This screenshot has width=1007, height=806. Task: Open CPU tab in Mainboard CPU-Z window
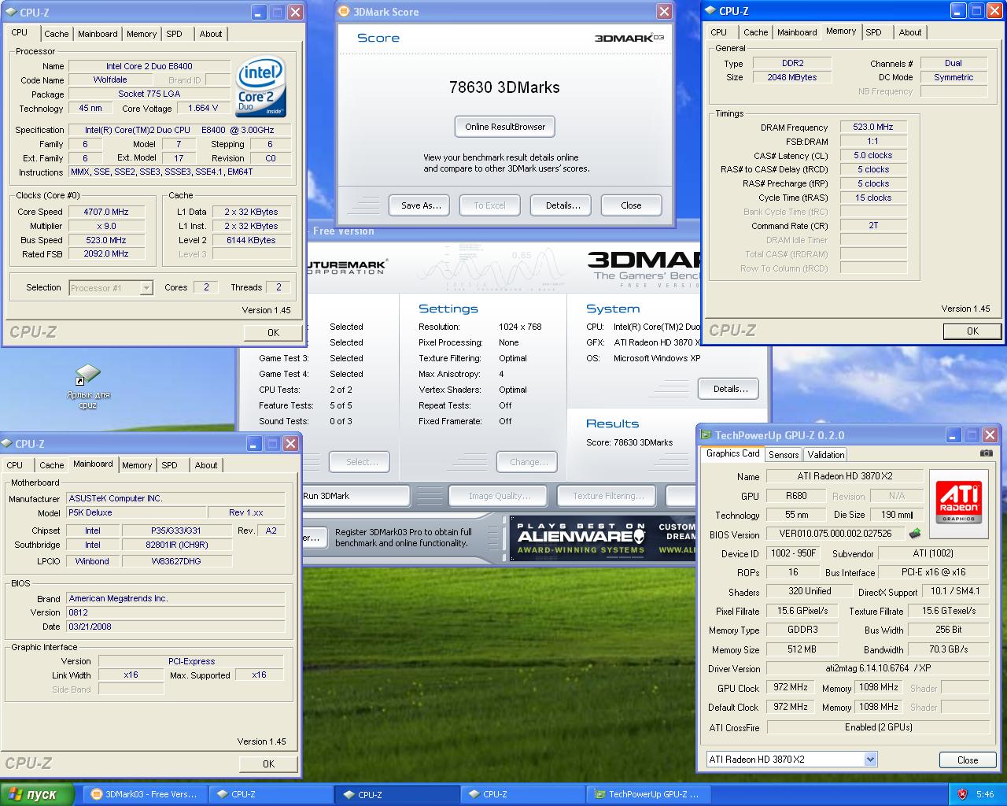coord(15,465)
